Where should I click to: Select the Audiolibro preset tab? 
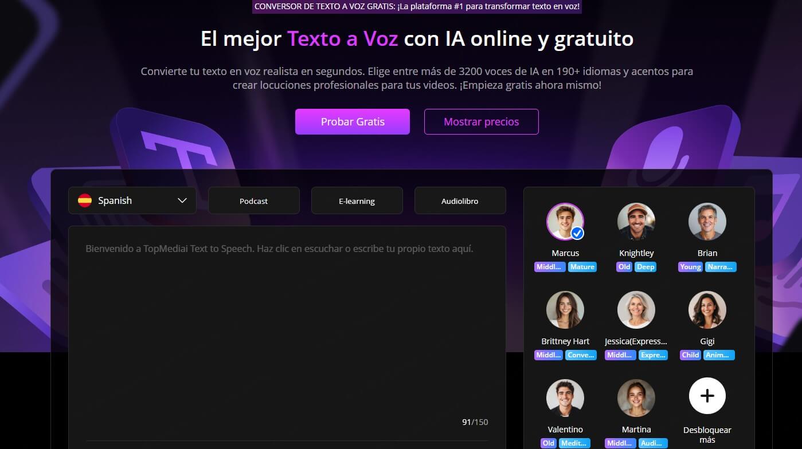(460, 201)
